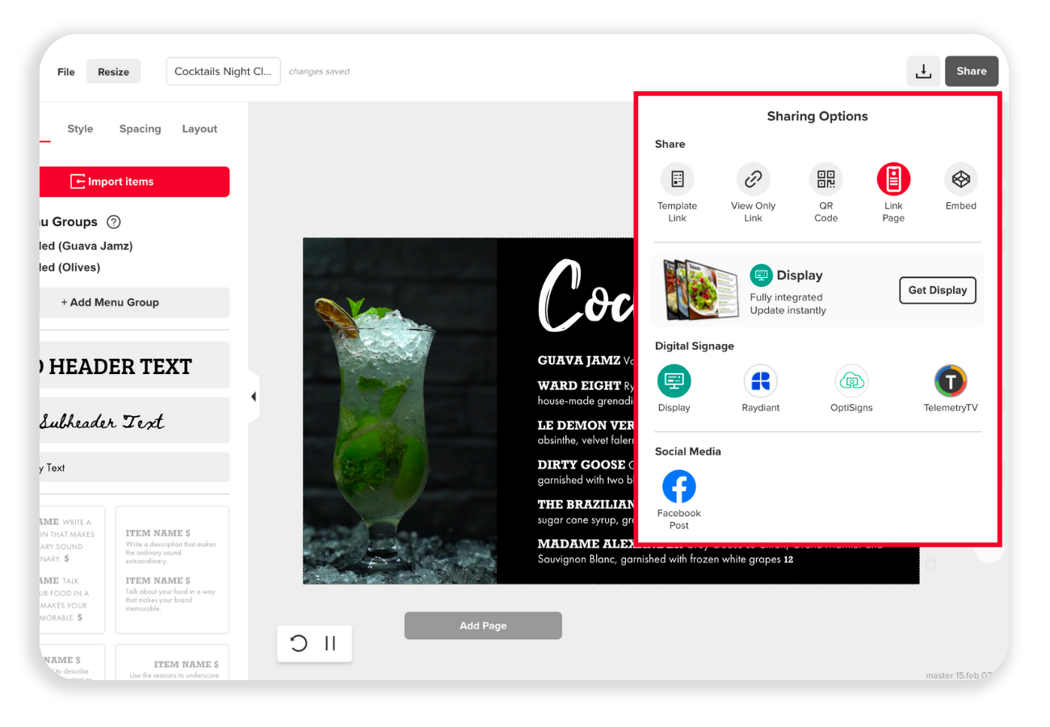The image size is (1050, 727).
Task: Share as a Facebook Post
Action: [678, 486]
